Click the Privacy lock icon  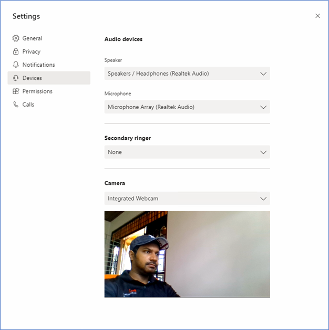pos(16,51)
